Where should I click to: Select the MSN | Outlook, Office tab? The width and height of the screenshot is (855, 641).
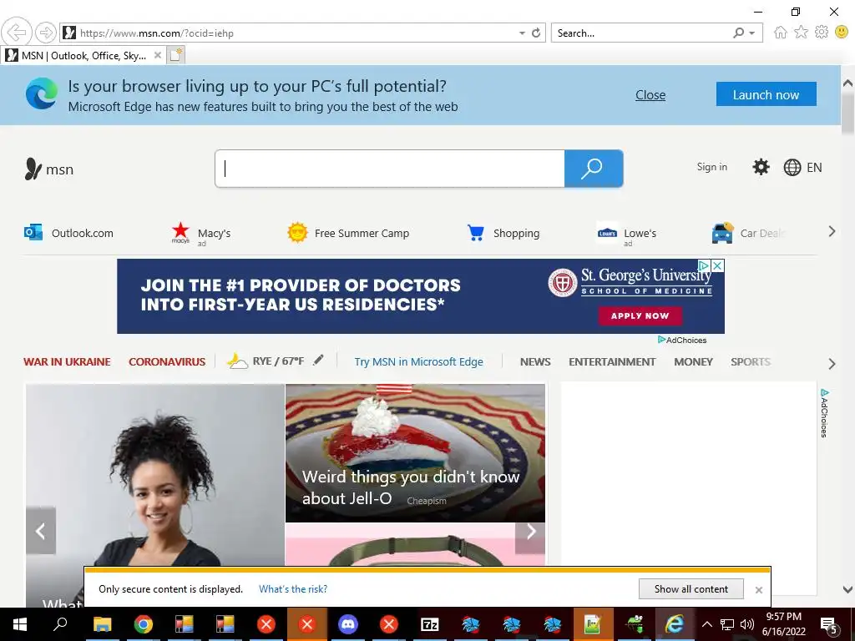point(83,55)
